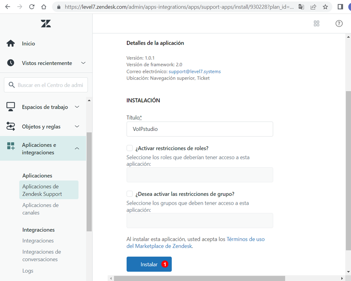
Task: Open Inicio in the sidebar
Action: (28, 44)
